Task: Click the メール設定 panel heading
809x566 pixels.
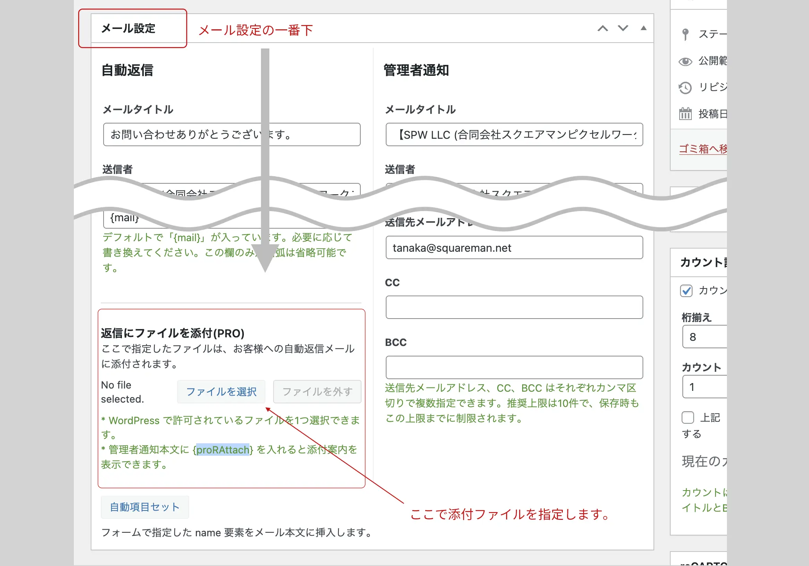Action: coord(128,29)
